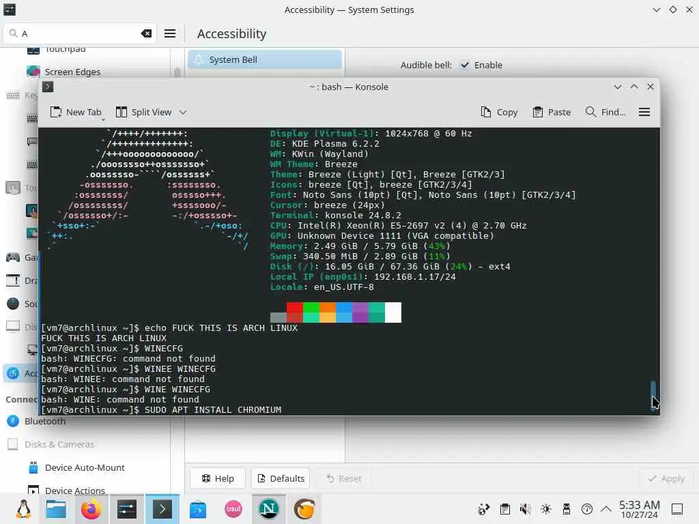Open the clipboard tray icon
Viewport: 699px width, 524px height.
point(504,509)
